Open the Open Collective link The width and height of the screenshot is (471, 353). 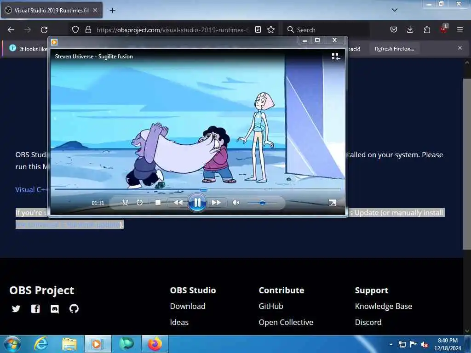[286, 322]
